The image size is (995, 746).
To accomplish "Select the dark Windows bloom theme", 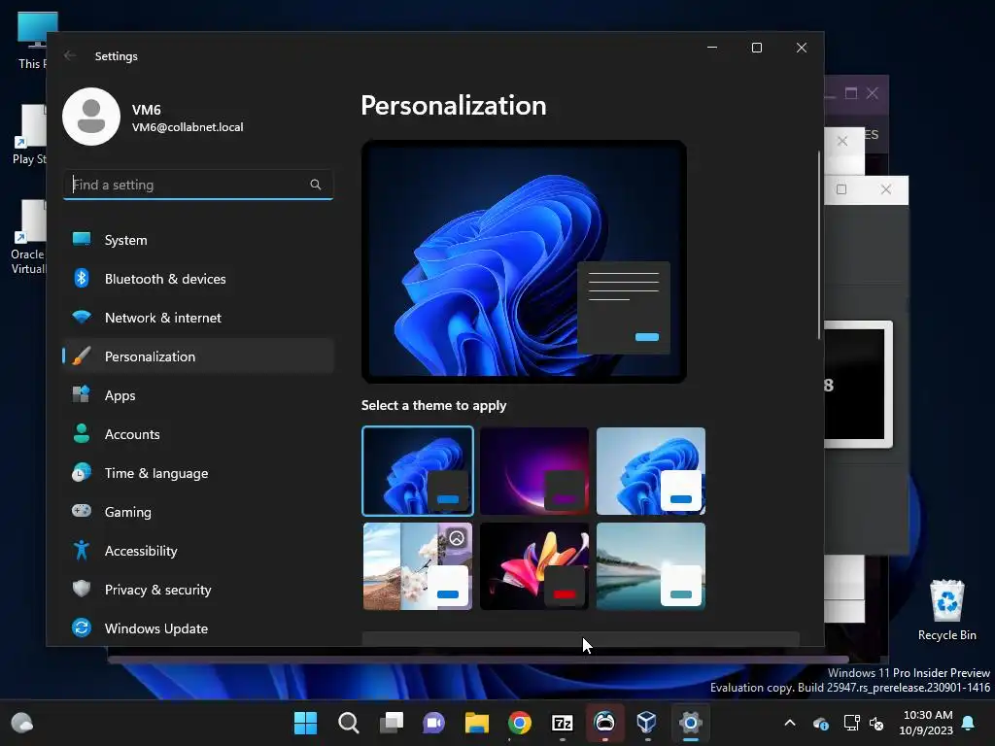I will [418, 471].
